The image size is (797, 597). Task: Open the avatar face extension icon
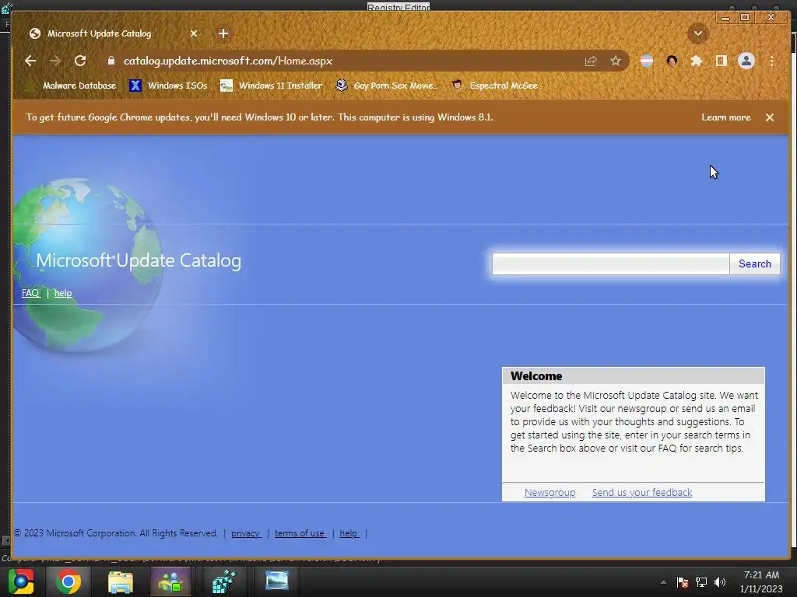point(672,61)
